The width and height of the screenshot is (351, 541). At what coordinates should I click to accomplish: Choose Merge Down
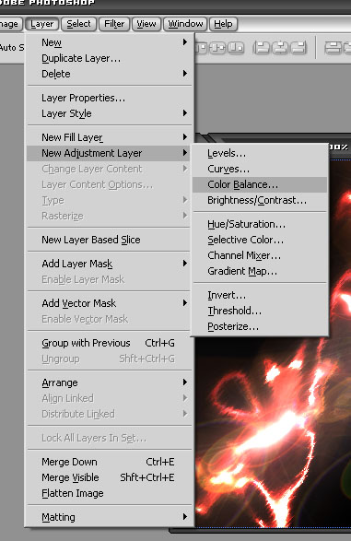tap(109, 462)
